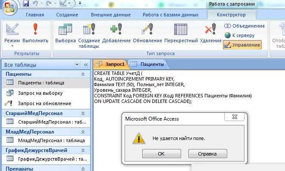Collapse the СтаршийМедПерсонал group chevron
Screen dimensions: 285x171
[83, 113]
